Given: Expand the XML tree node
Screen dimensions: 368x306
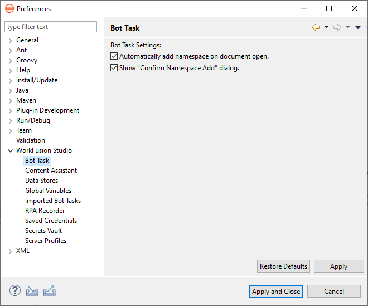Looking at the screenshot, I should coord(10,251).
